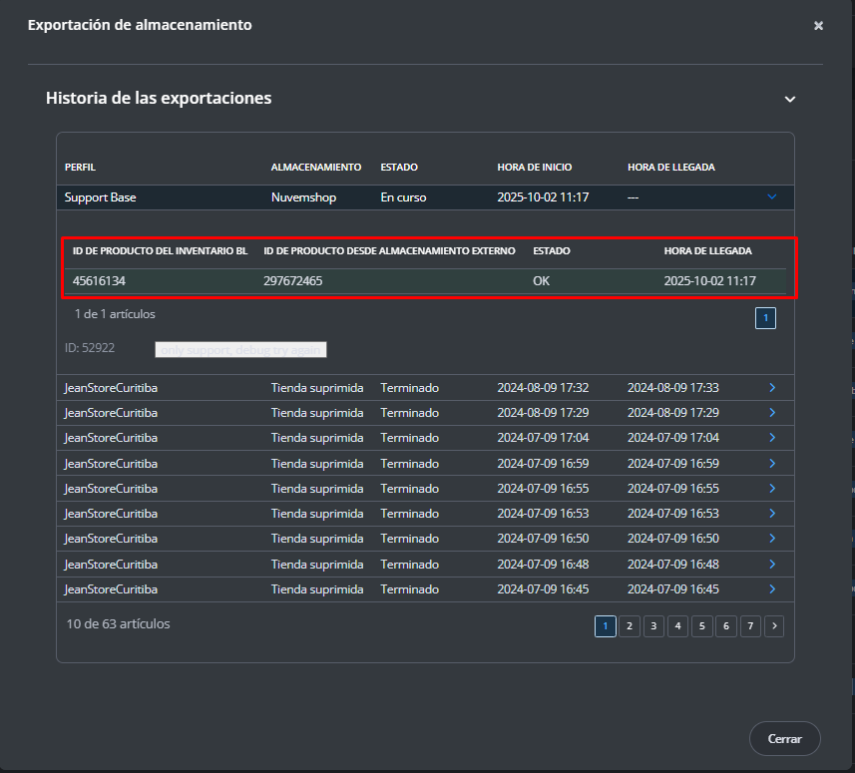Show details arrow for 2024-07-09 16:48 export

(x=772, y=565)
